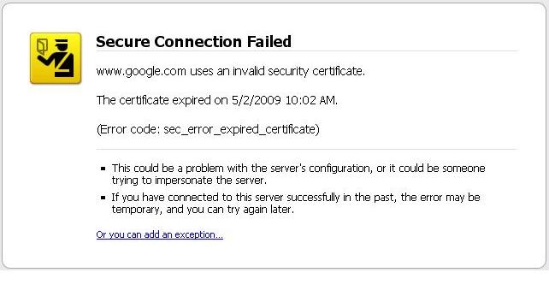Click 'temporary, and you can try again later'
The height and width of the screenshot is (308, 549).
point(203,210)
